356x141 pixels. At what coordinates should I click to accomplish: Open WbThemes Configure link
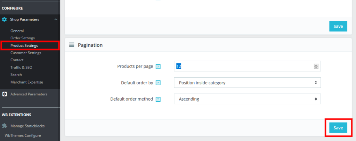[x=23, y=135]
